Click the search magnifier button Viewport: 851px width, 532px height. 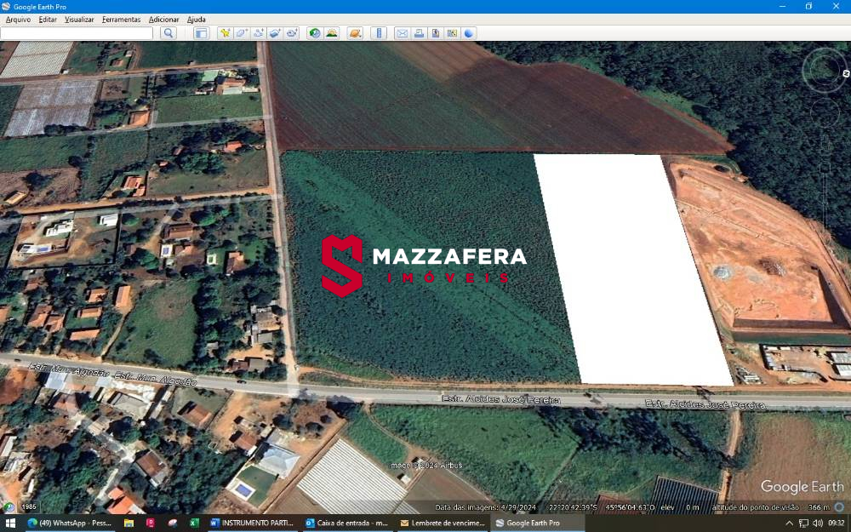coord(168,33)
